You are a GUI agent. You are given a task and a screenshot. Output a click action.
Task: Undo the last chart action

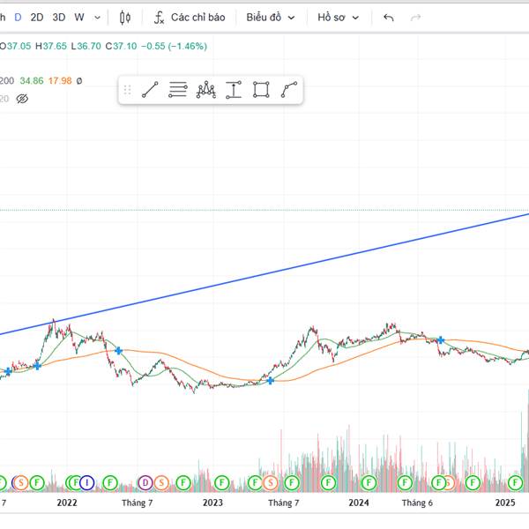pyautogui.click(x=388, y=18)
